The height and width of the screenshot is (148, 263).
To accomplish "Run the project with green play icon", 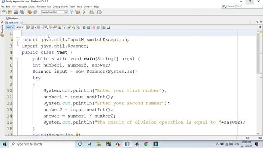I will pyautogui.click(x=84, y=12).
